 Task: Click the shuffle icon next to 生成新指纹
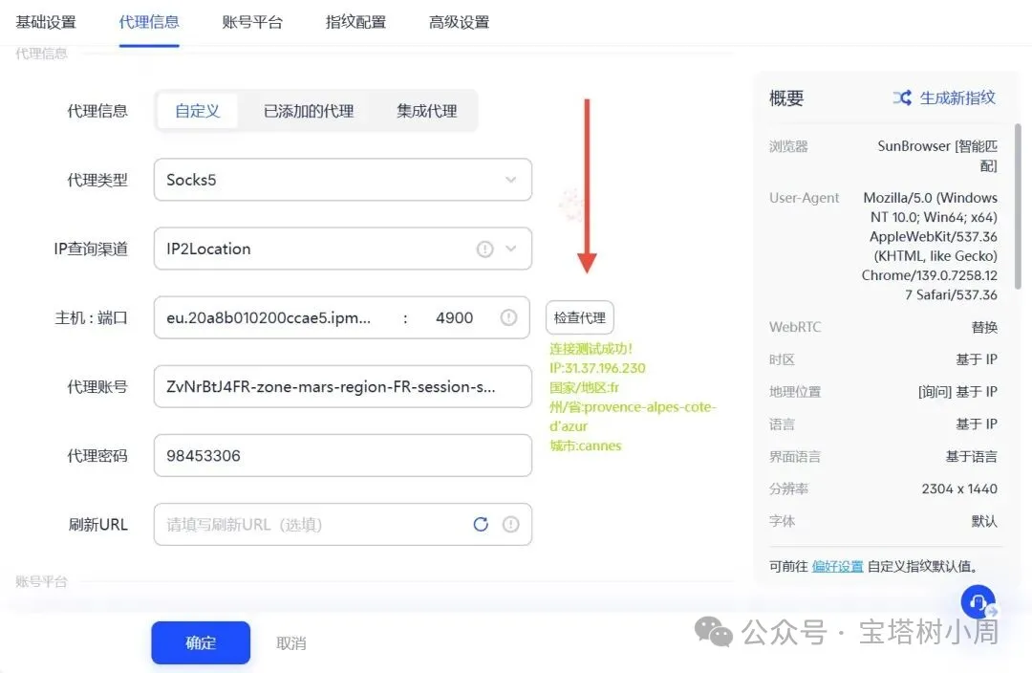(901, 98)
